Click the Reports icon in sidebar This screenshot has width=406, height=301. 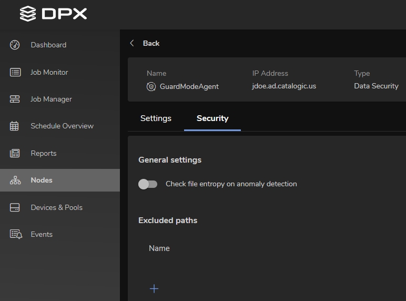coord(15,153)
